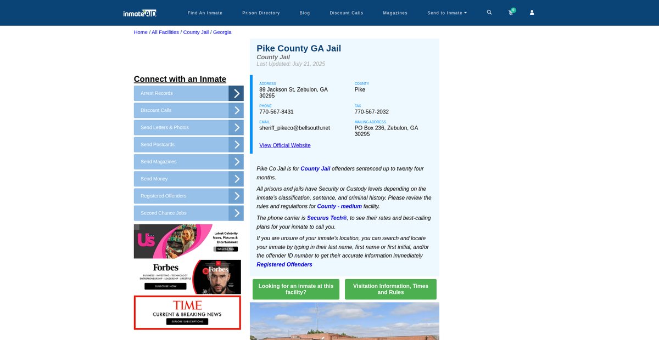
Task: Click address 89 Jackson St, Zebulon
Action: 293,93
